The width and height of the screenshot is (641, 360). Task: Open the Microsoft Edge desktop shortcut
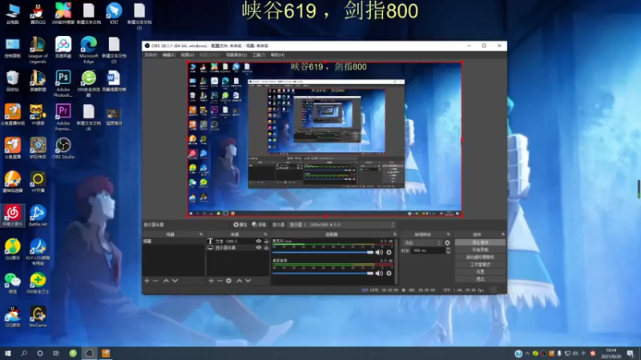89,50
